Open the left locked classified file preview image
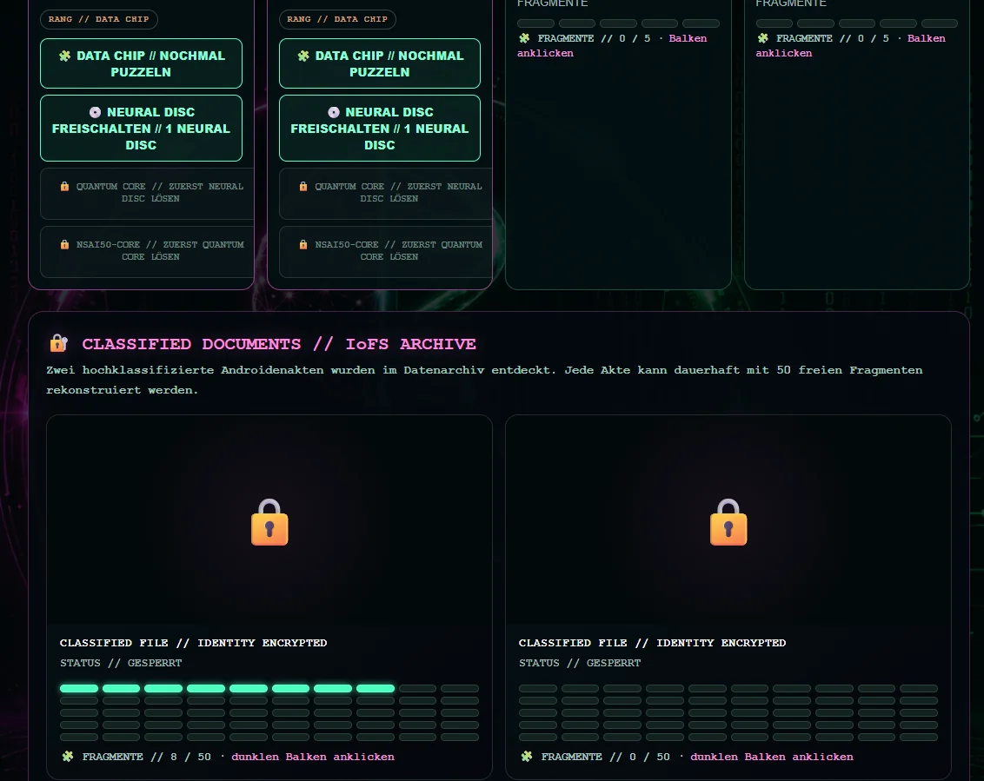 click(269, 520)
